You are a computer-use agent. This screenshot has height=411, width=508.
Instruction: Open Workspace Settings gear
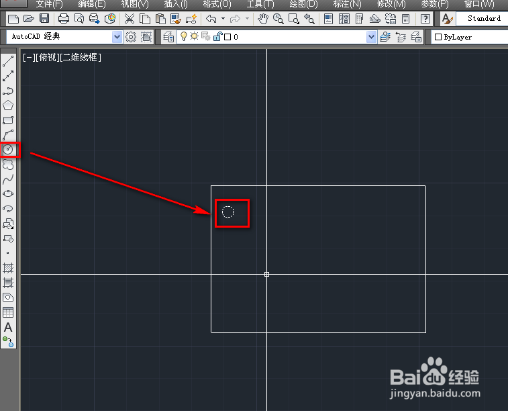click(131, 37)
